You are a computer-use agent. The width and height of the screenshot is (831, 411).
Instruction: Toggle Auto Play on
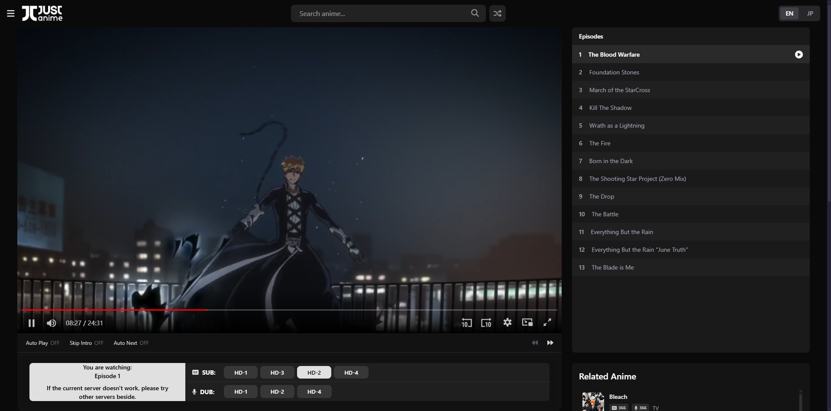tap(42, 343)
